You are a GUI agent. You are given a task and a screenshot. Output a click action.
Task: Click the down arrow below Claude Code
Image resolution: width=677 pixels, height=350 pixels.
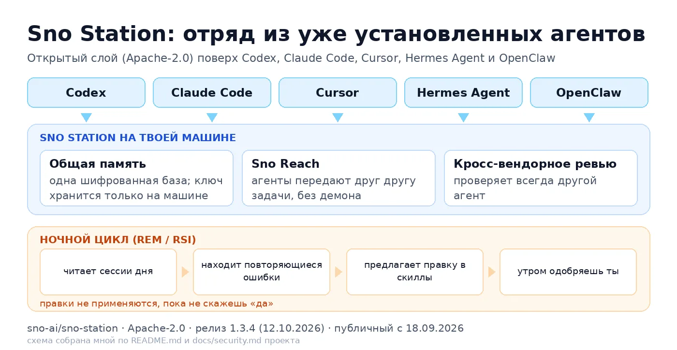[212, 117]
